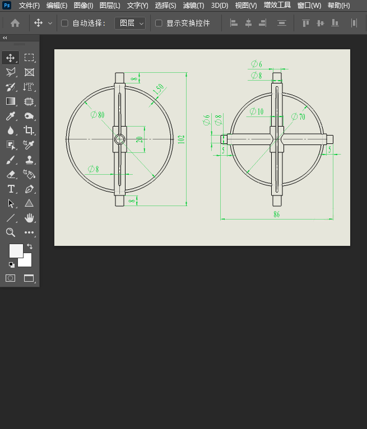Select the Pen tool
This screenshot has height=429, width=367.
(x=29, y=189)
